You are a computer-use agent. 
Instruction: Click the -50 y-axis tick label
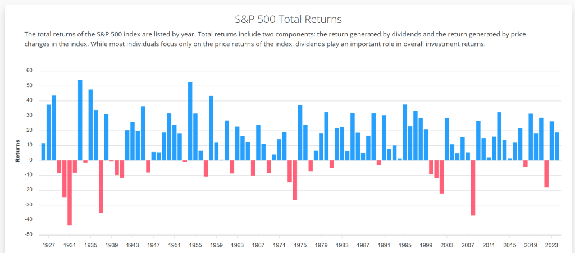[30, 234]
